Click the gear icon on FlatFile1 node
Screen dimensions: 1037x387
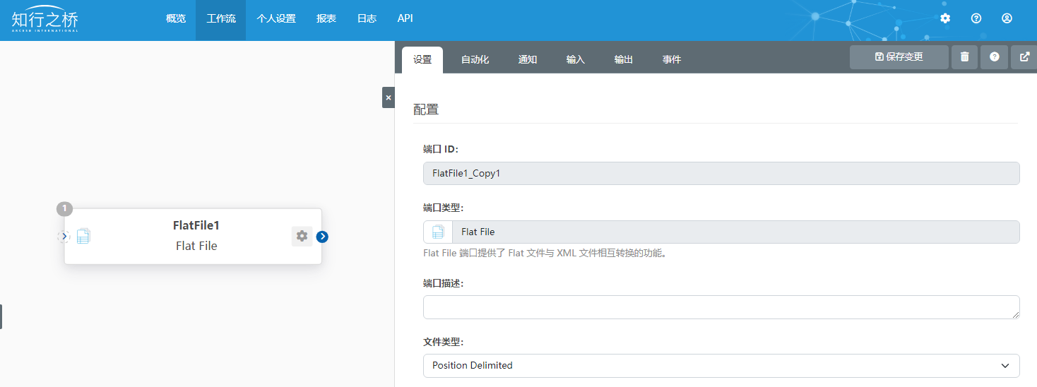tap(302, 237)
